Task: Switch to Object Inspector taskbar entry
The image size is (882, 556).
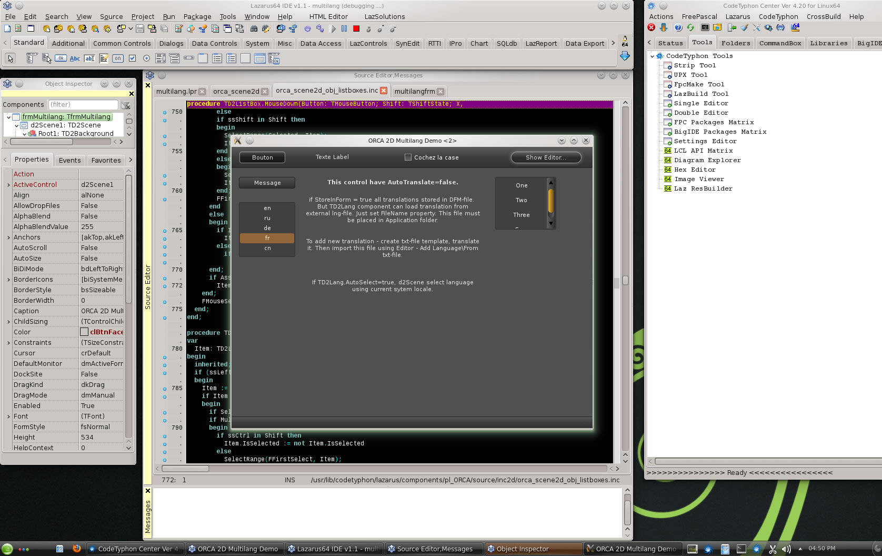Action: tap(533, 549)
